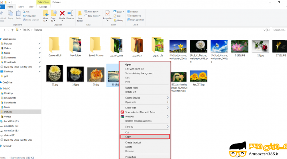Click the Paste clipboard icon
The image size is (287, 159).
(x=18, y=15)
